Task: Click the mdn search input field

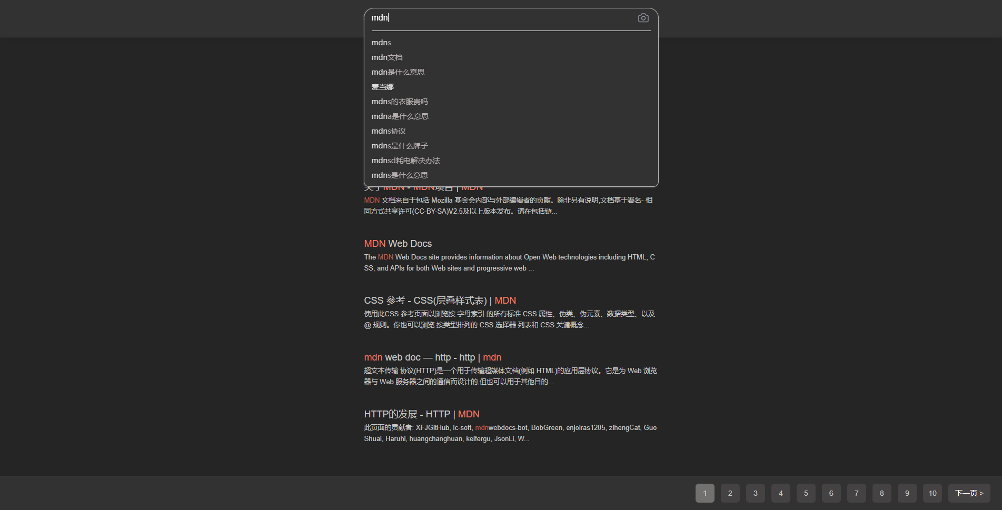Action: click(500, 18)
